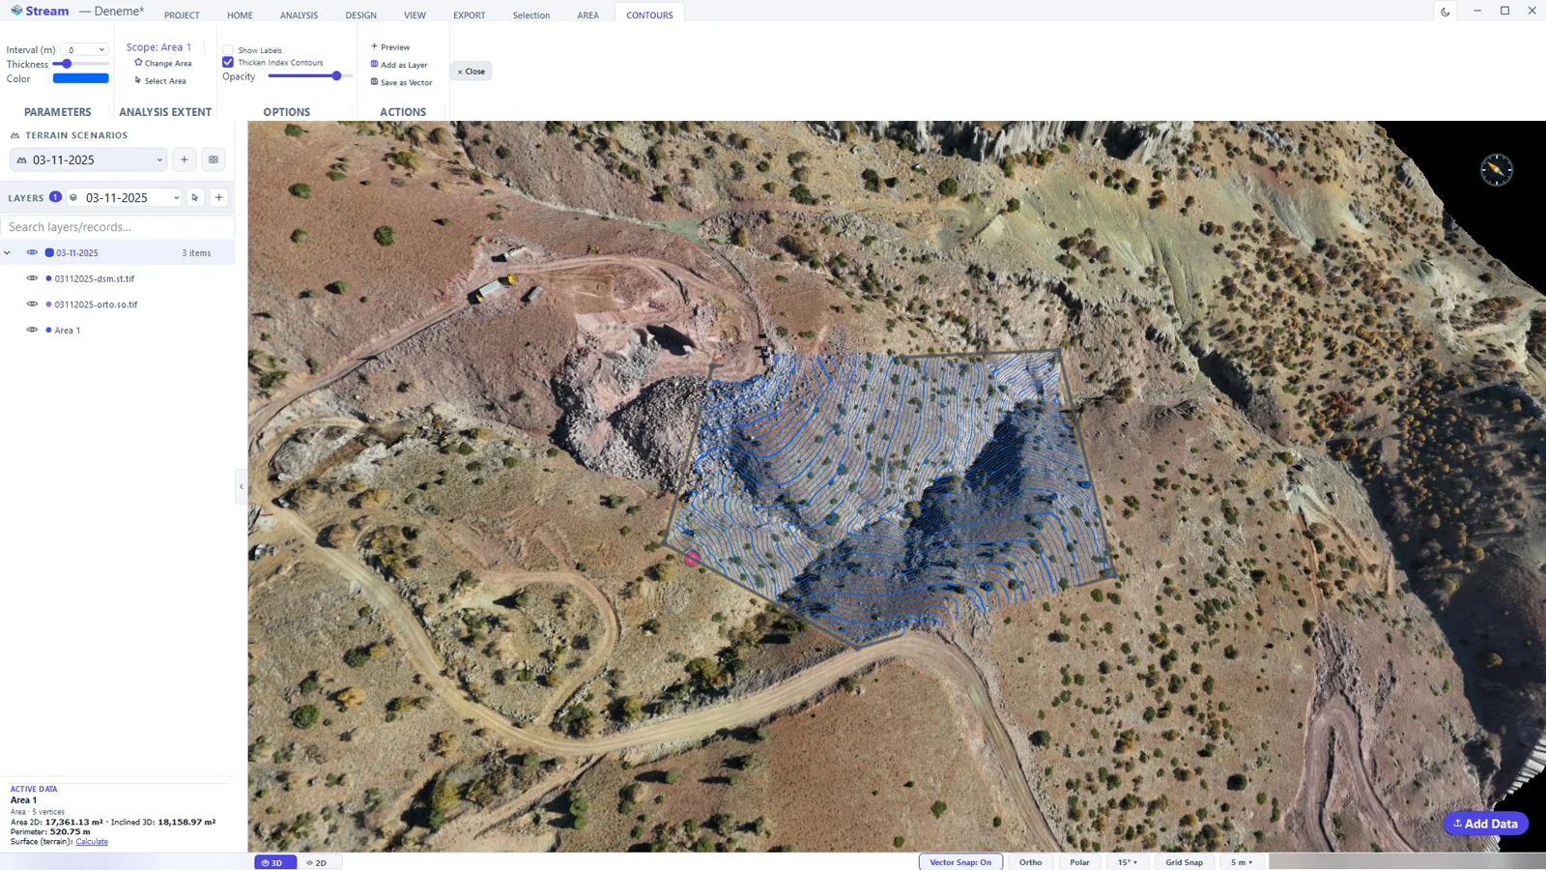Open the Layers 03-11-2025 dropdown
Image resolution: width=1546 pixels, height=870 pixels.
click(124, 197)
